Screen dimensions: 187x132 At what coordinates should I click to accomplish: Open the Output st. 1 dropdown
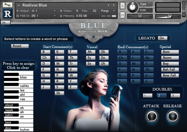coord(36,11)
